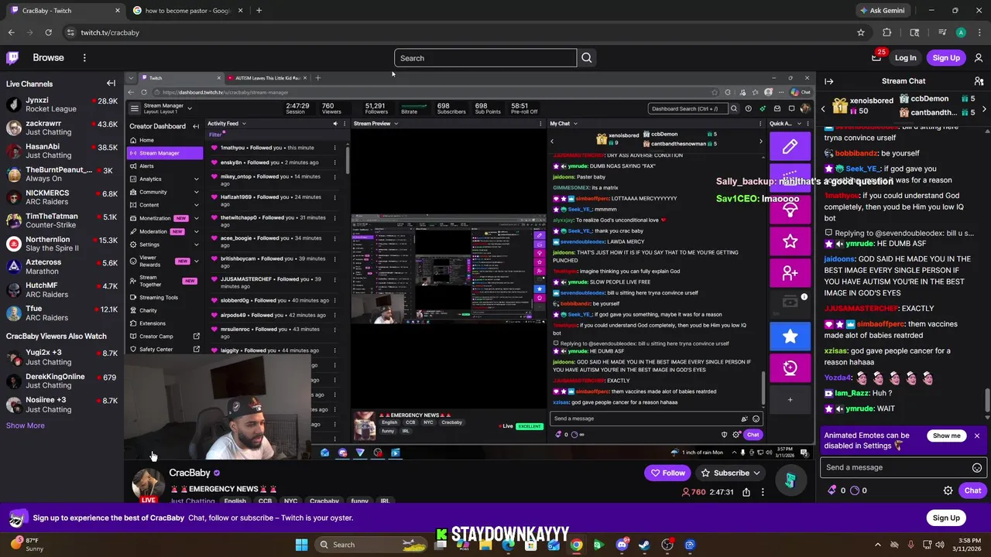Image resolution: width=991 pixels, height=557 pixels.
Task: Follow the CracBaby channel
Action: pyautogui.click(x=667, y=473)
